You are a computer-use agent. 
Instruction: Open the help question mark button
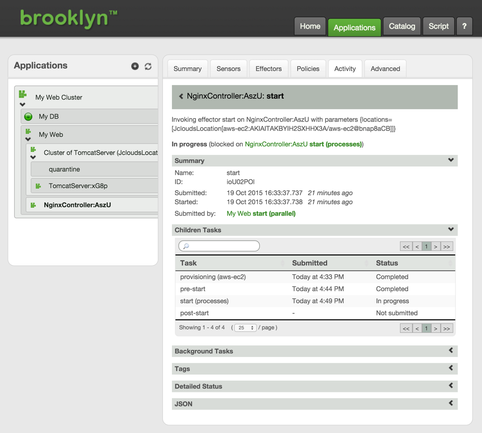[464, 27]
